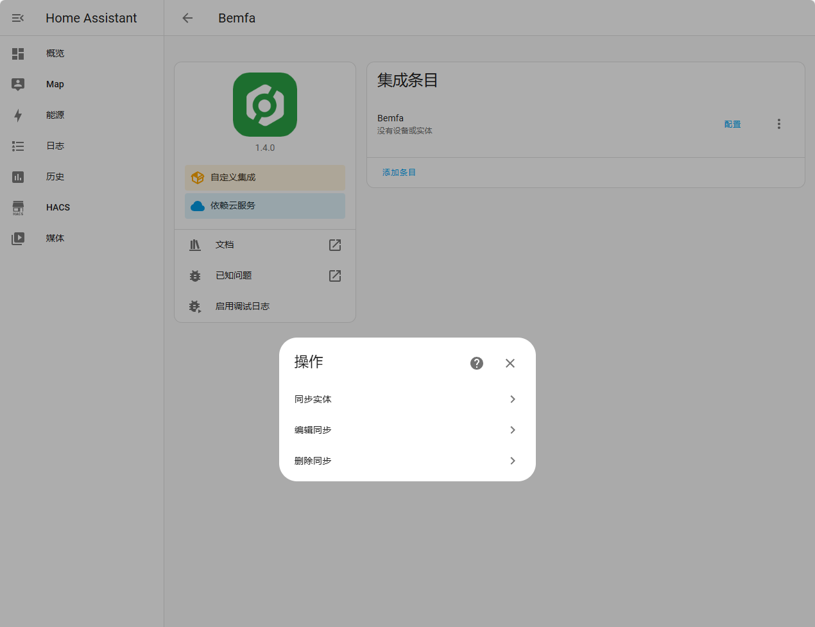Select HACS in the sidebar
The image size is (815, 627).
[x=58, y=208]
